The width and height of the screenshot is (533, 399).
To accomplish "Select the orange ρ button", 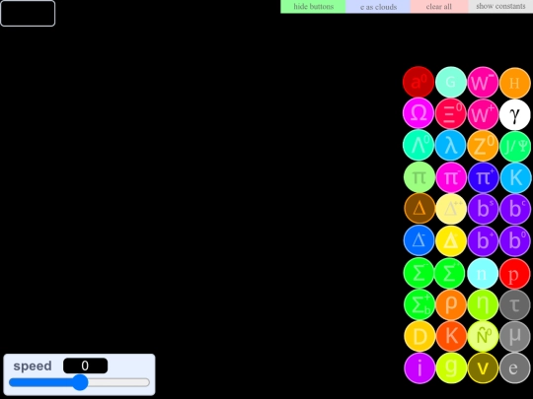I will tap(451, 304).
